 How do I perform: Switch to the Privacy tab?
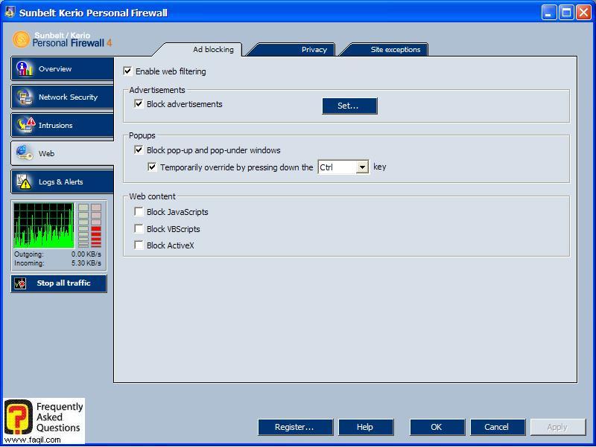click(x=314, y=49)
